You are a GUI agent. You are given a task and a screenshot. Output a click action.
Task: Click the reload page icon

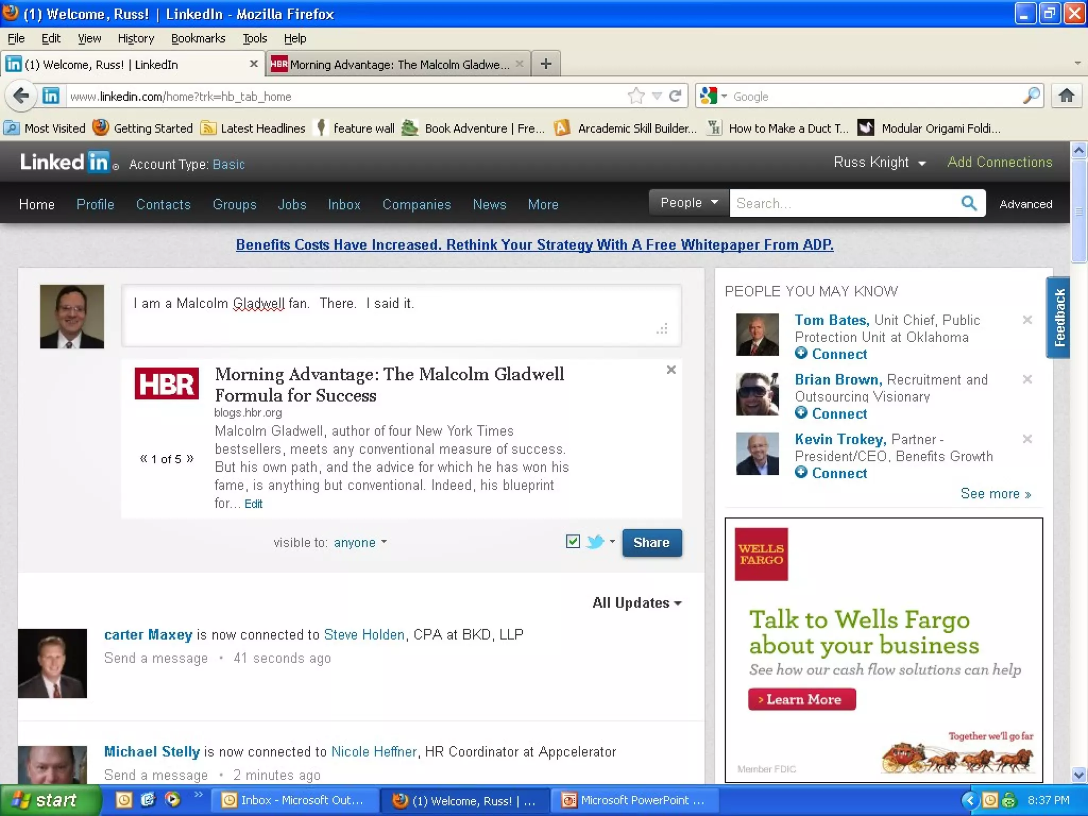(675, 96)
